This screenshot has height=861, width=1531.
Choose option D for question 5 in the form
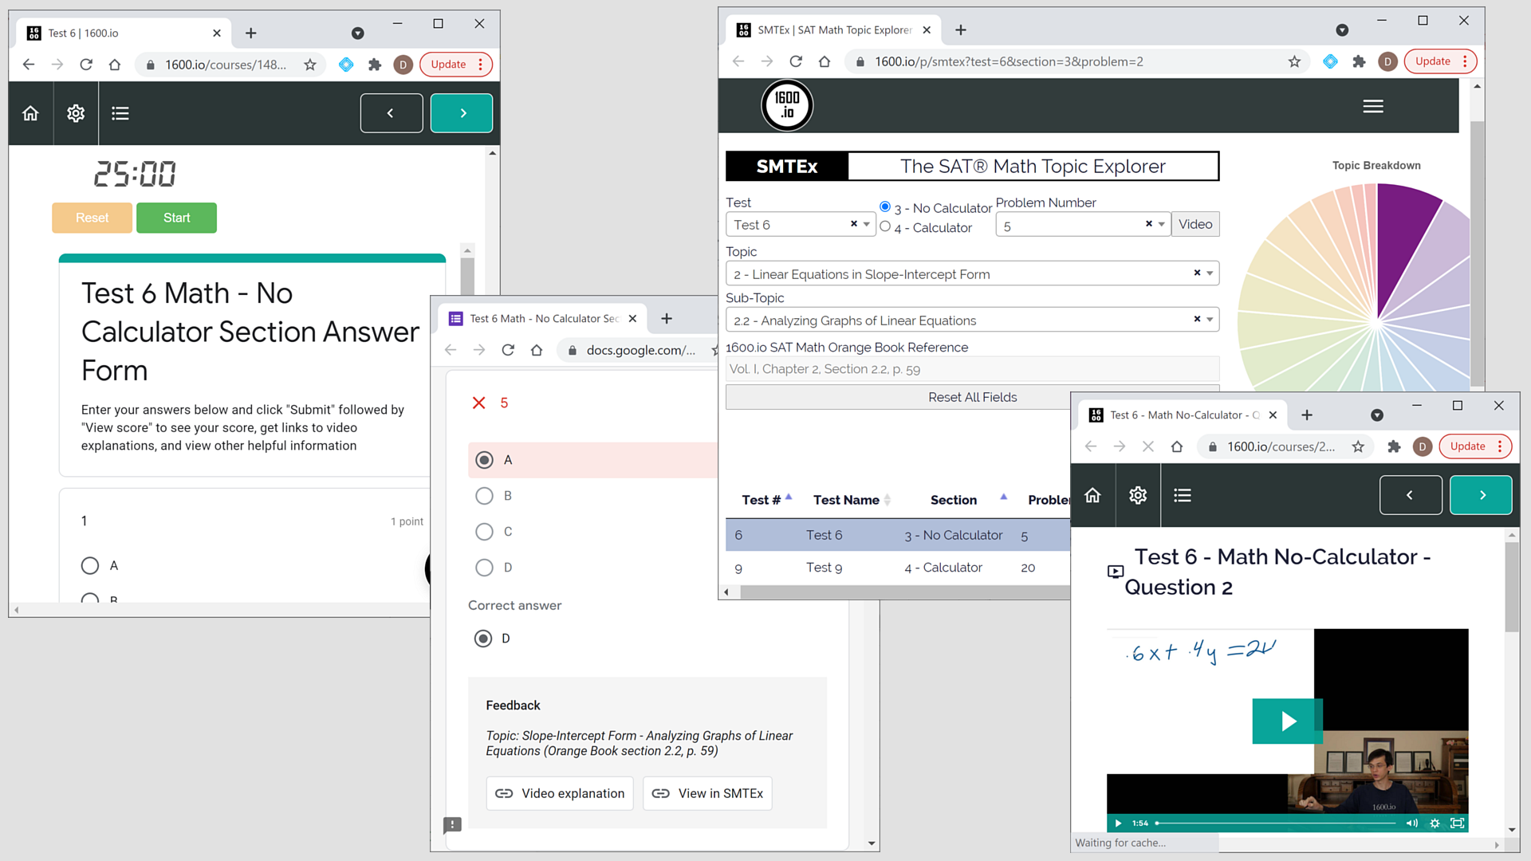point(484,568)
